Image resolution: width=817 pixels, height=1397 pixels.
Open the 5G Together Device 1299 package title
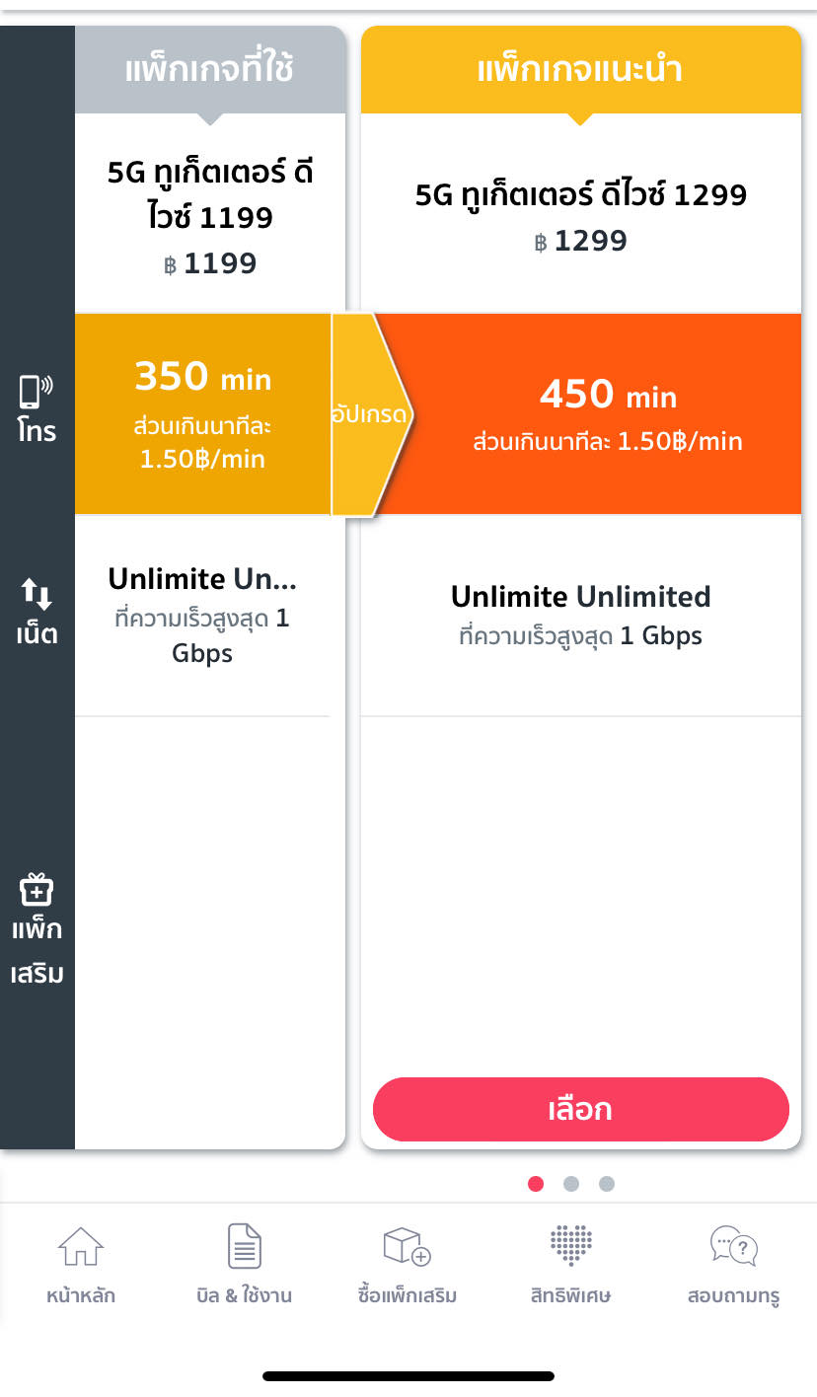click(x=580, y=195)
